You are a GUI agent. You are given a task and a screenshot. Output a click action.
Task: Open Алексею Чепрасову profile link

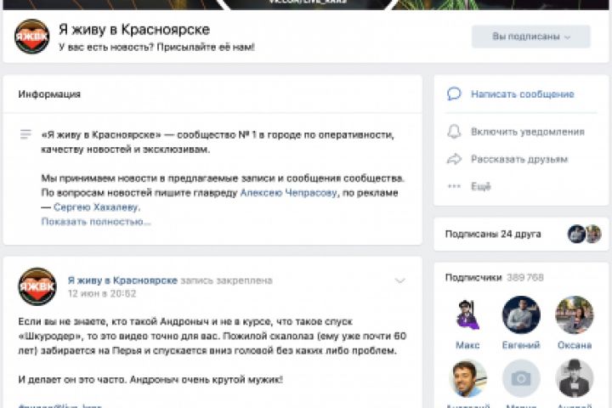(288, 193)
